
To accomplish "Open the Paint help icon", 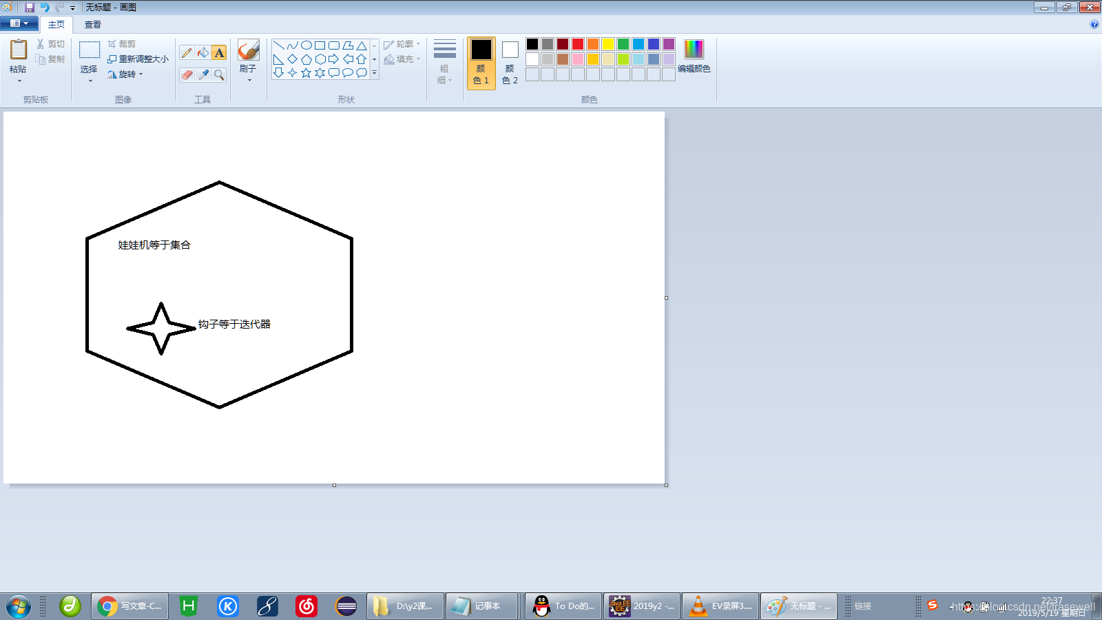I will 1094,24.
